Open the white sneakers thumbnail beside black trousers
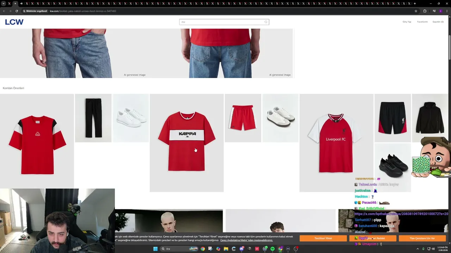The width and height of the screenshot is (451, 253). click(x=131, y=118)
